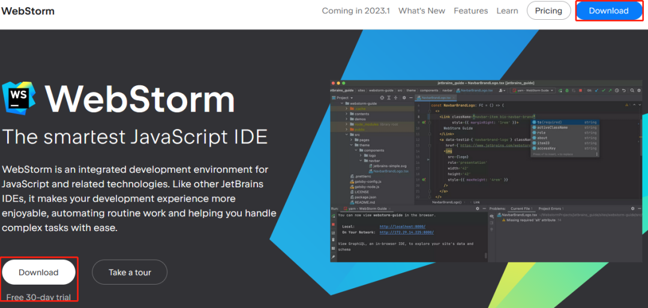Expand the demos folder

[347, 119]
